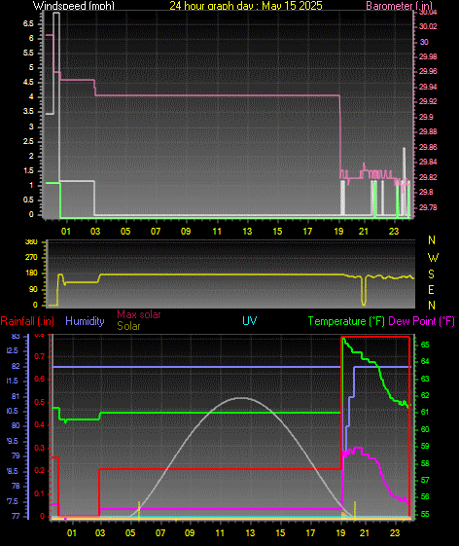Click the magenta 'Dew Point (°F)' legend label

point(421,321)
